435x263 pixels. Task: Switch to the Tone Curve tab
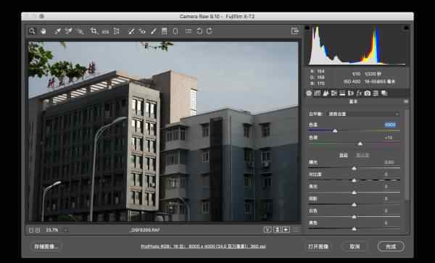click(317, 93)
